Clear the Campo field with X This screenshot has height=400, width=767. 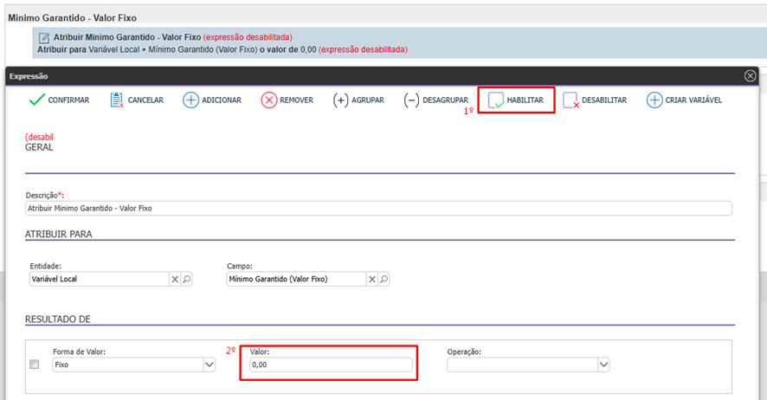(372, 280)
